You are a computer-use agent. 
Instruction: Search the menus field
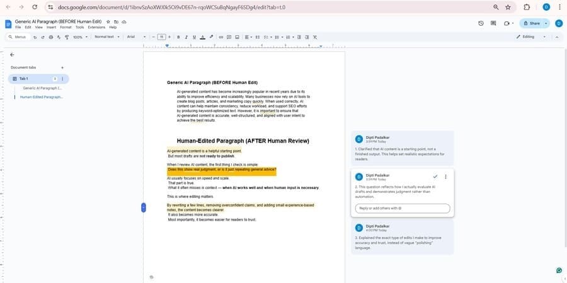click(x=20, y=37)
